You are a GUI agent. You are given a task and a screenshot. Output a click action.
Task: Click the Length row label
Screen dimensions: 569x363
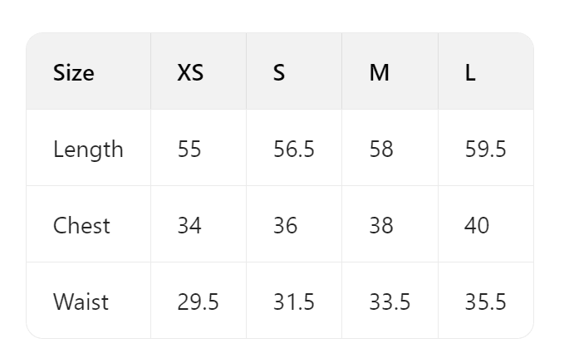tap(88, 150)
